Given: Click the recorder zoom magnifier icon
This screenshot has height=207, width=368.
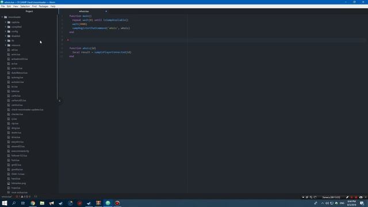Looking at the screenshot, I should (311, 197).
